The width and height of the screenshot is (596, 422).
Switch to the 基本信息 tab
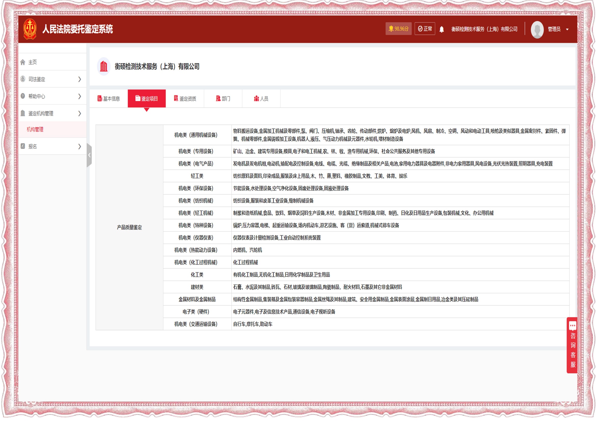pos(109,98)
